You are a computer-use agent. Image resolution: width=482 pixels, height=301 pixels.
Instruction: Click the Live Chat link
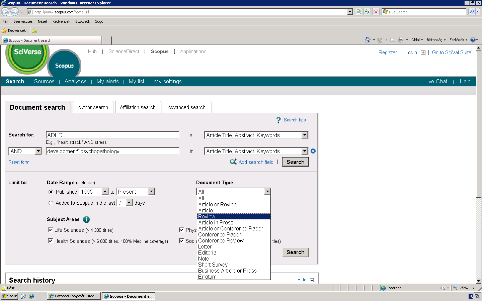tap(435, 82)
